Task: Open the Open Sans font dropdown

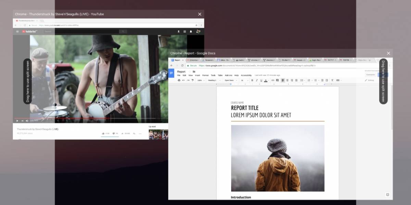Action: (231, 80)
